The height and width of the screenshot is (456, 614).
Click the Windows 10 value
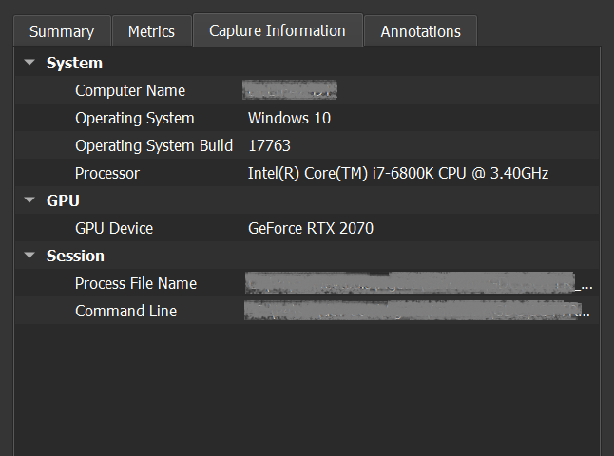pyautogui.click(x=289, y=119)
